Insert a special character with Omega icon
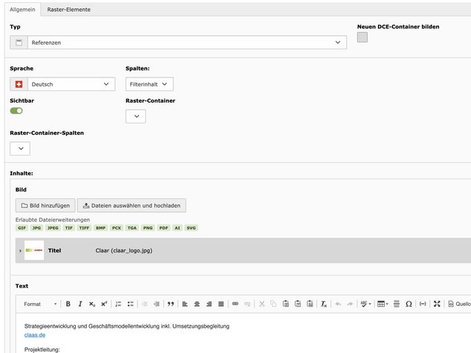Screen dimensions: 471x353 tap(408, 304)
